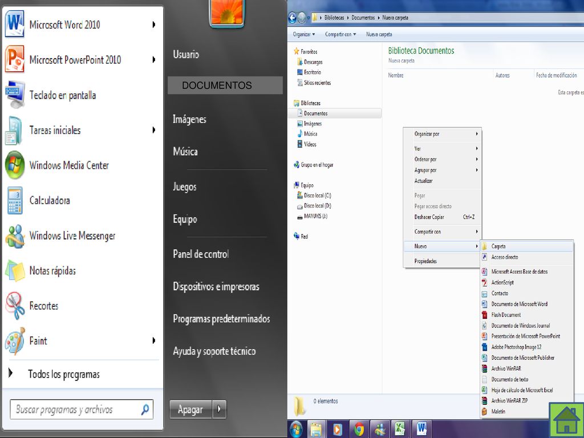
Task: Open Google Chrome taskbar icon
Action: pos(359,429)
